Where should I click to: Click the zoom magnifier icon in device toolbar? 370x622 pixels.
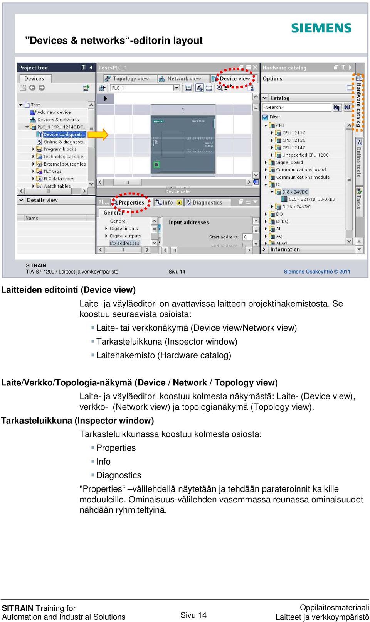pyautogui.click(x=219, y=88)
